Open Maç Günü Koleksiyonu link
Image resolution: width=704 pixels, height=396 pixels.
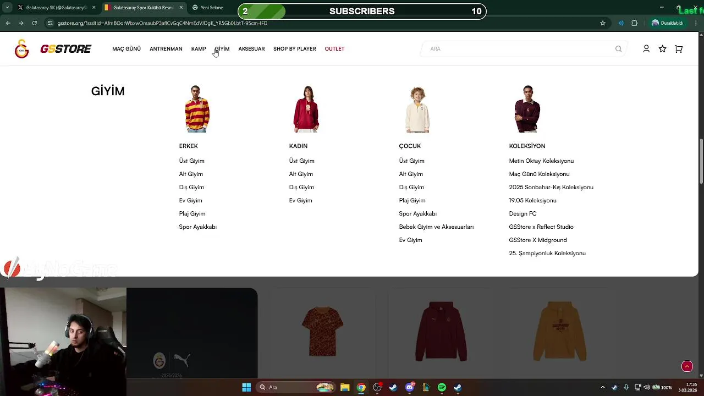pyautogui.click(x=539, y=174)
